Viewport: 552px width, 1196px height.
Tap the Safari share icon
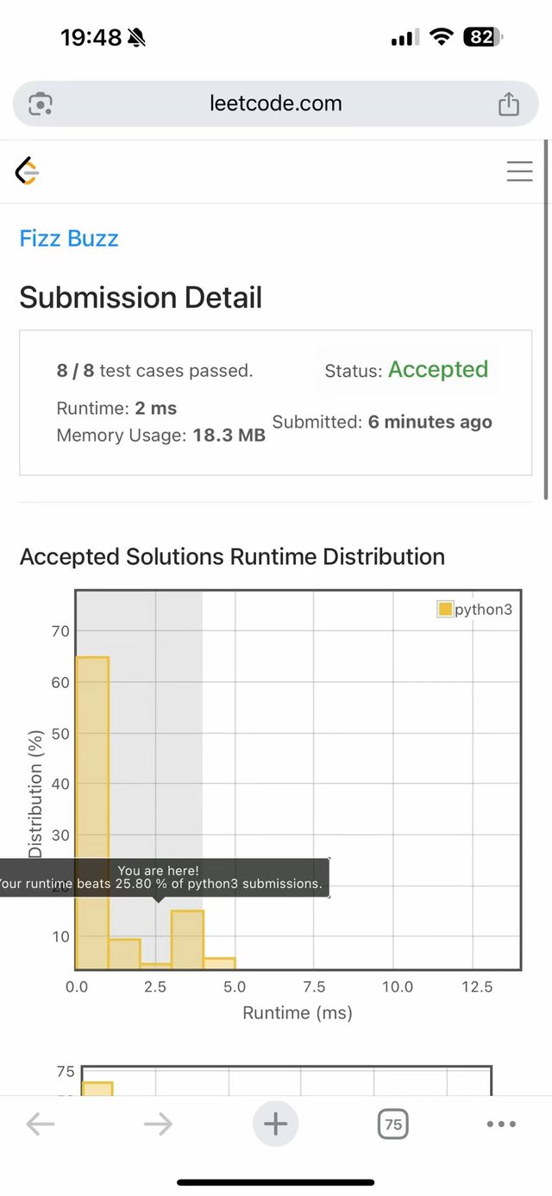pos(509,104)
